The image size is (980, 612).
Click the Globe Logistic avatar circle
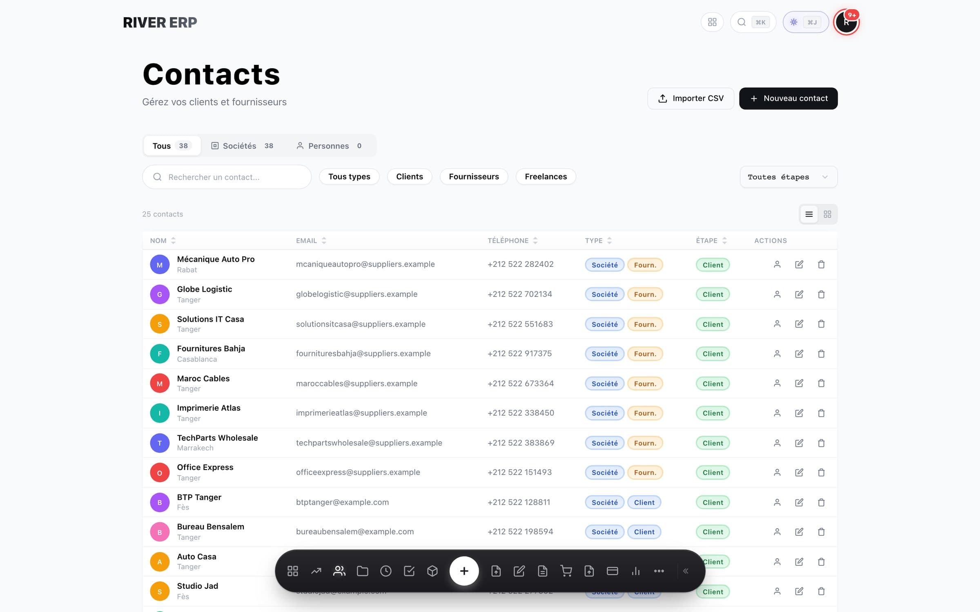pyautogui.click(x=160, y=294)
